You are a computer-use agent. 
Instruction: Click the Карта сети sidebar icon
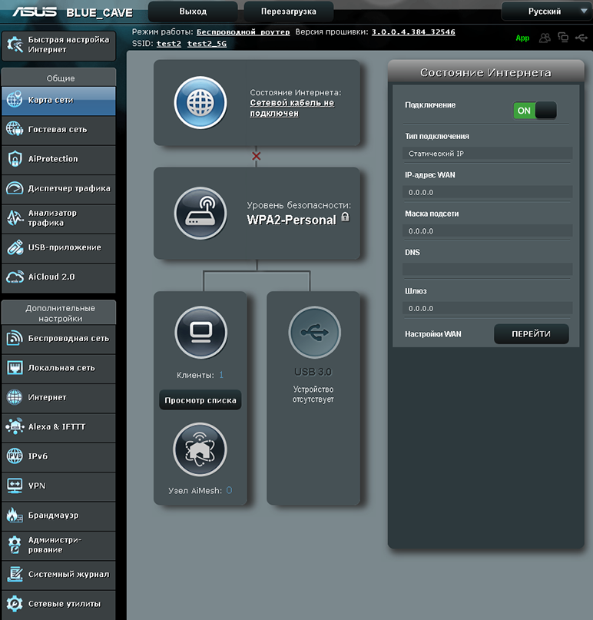pos(15,99)
